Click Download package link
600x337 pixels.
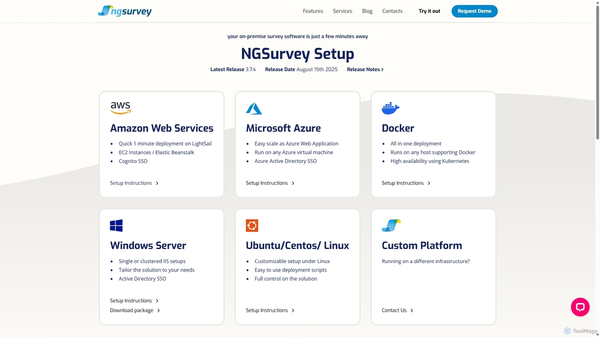tap(132, 310)
